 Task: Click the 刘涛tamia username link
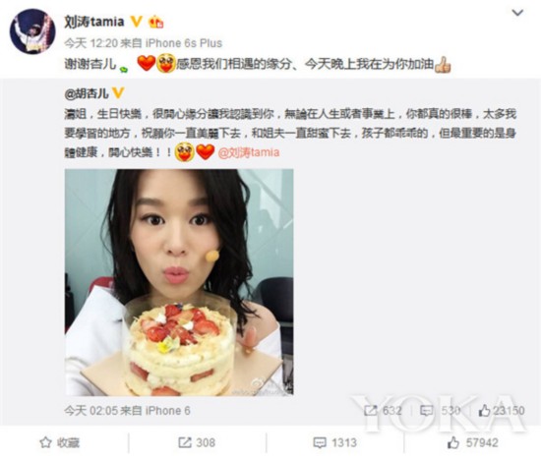pos(94,22)
